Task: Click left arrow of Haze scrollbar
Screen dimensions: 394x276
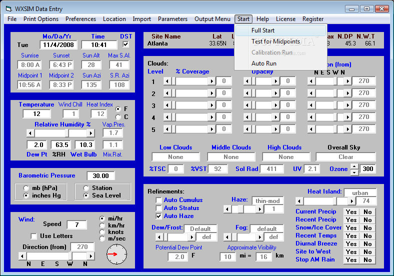Action: [227, 209]
